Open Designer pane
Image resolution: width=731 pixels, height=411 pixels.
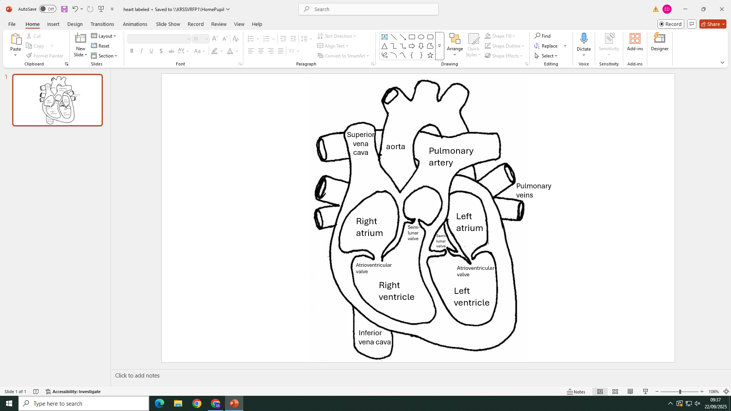point(659,42)
